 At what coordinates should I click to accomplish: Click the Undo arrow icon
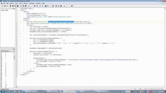pyautogui.click(x=29, y=6)
